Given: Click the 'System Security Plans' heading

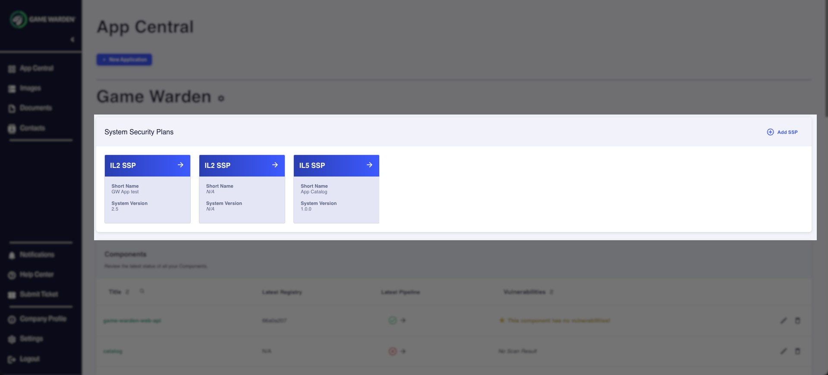Looking at the screenshot, I should pos(139,132).
